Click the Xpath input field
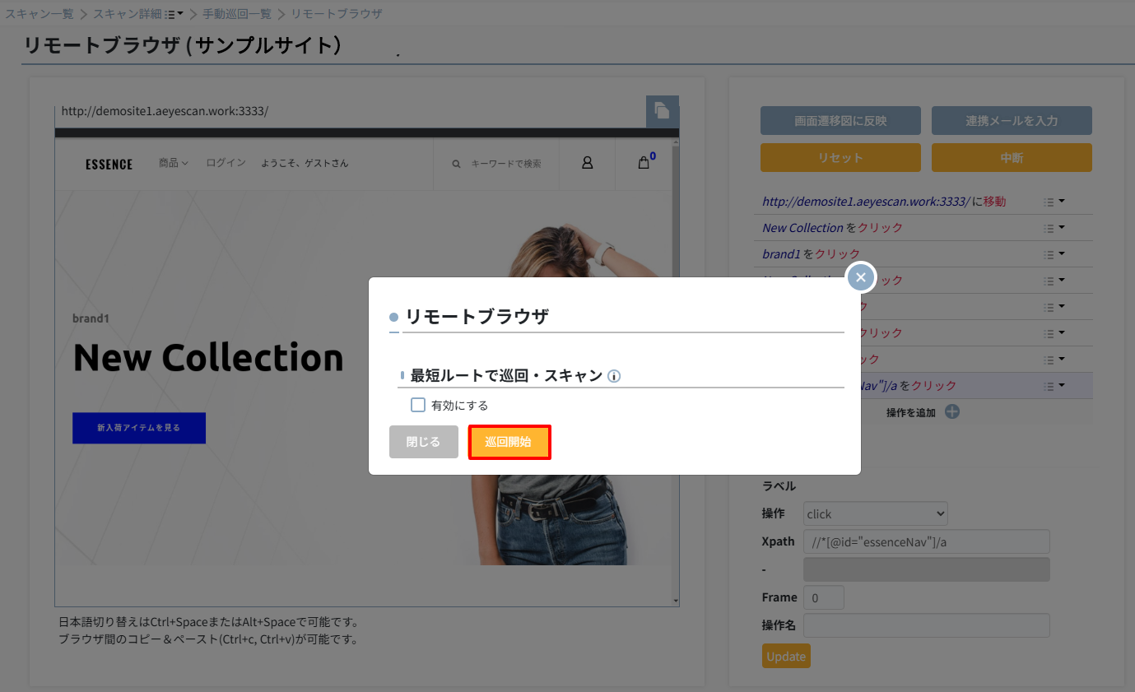Image resolution: width=1135 pixels, height=692 pixels. pos(927,542)
